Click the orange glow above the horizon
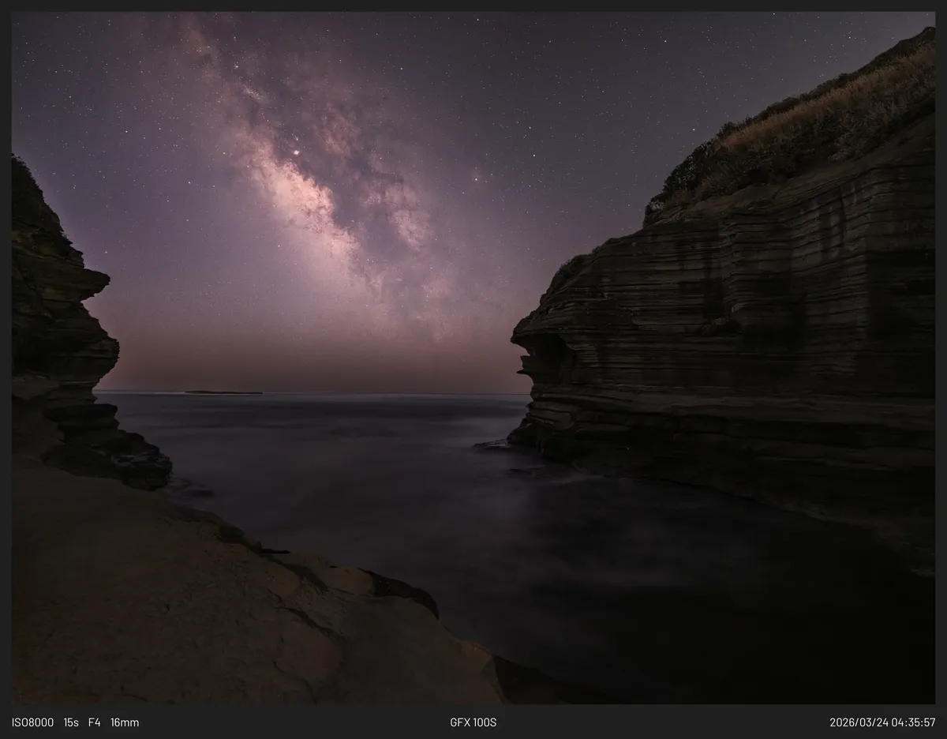947x739 pixels. pyautogui.click(x=316, y=363)
